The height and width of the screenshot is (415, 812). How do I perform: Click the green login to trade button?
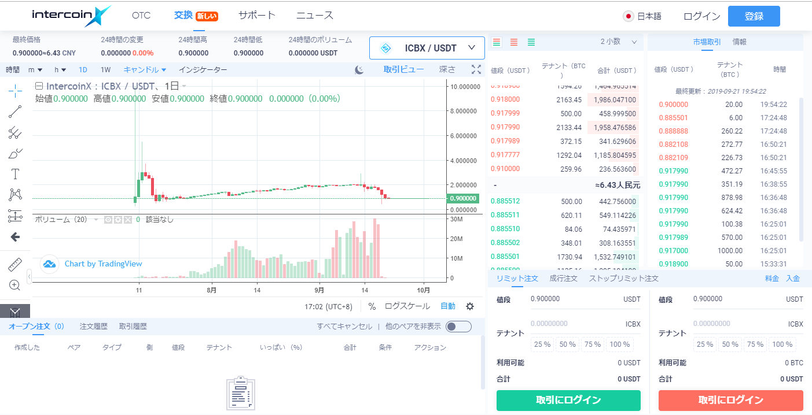[x=568, y=400]
